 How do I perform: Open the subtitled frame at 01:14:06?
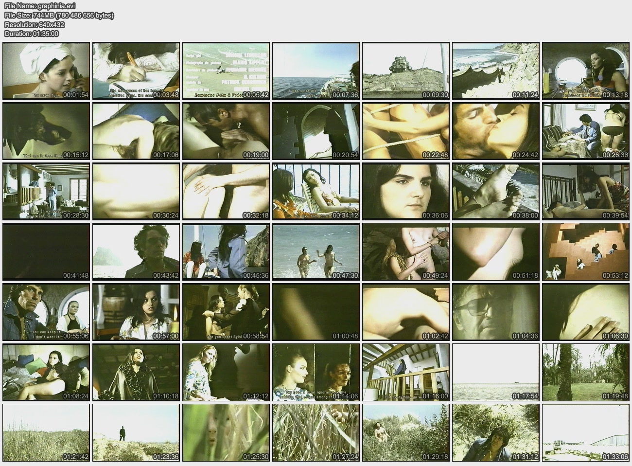click(x=316, y=373)
